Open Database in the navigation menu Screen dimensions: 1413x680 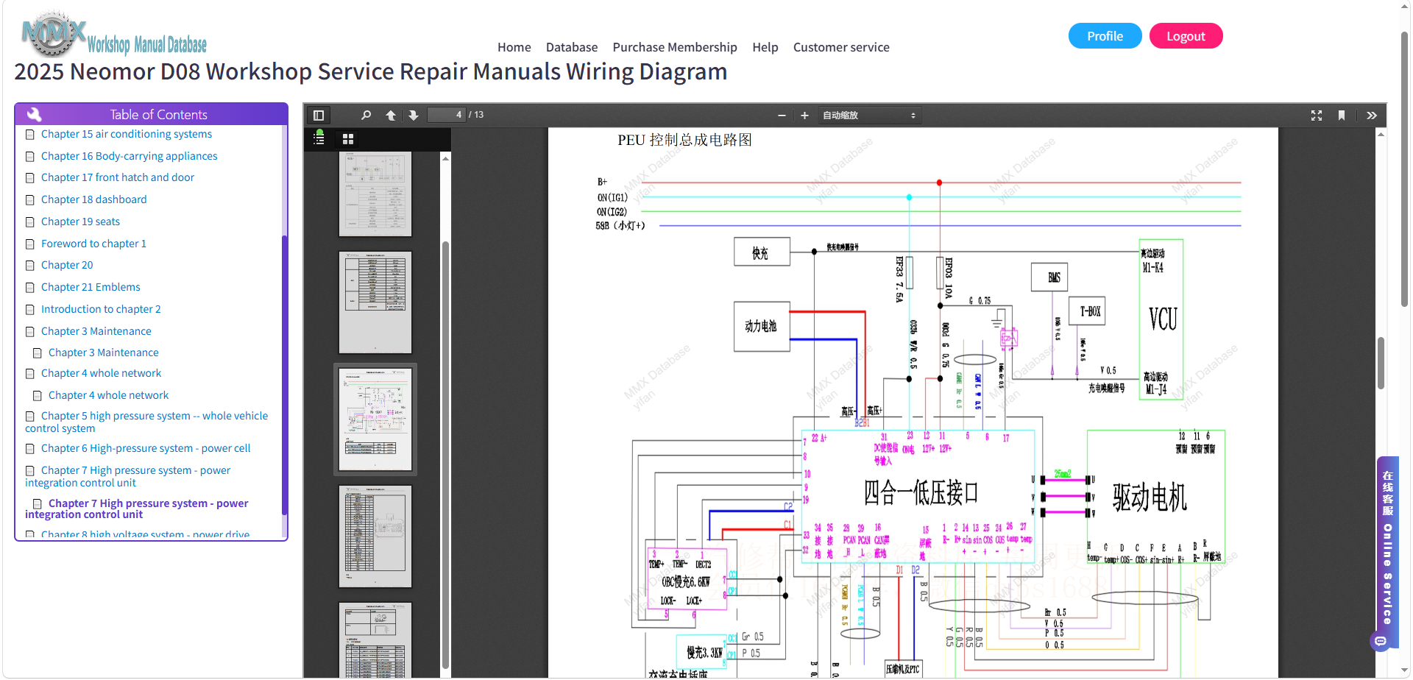tap(572, 47)
